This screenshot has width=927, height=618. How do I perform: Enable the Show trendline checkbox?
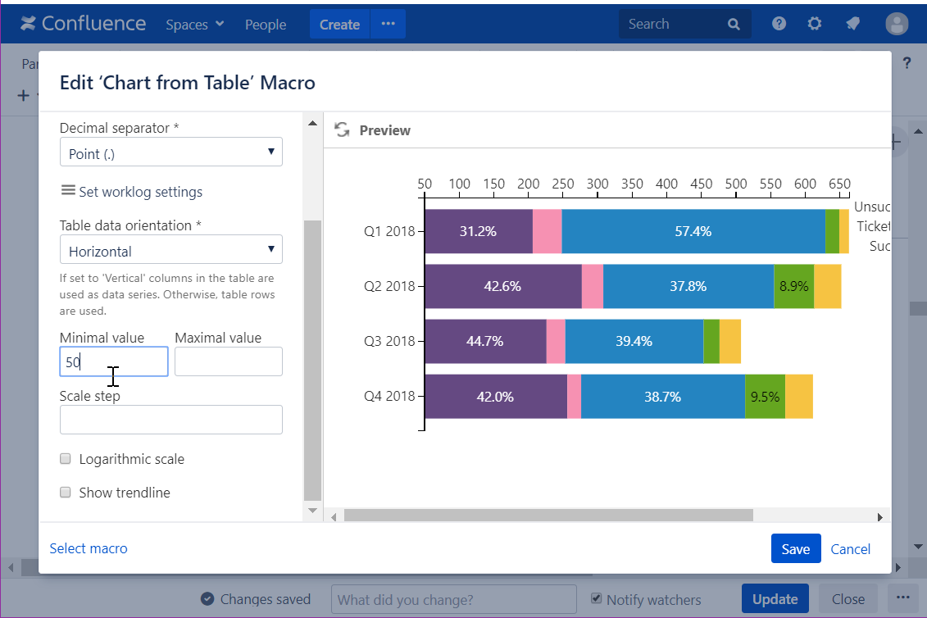click(66, 493)
